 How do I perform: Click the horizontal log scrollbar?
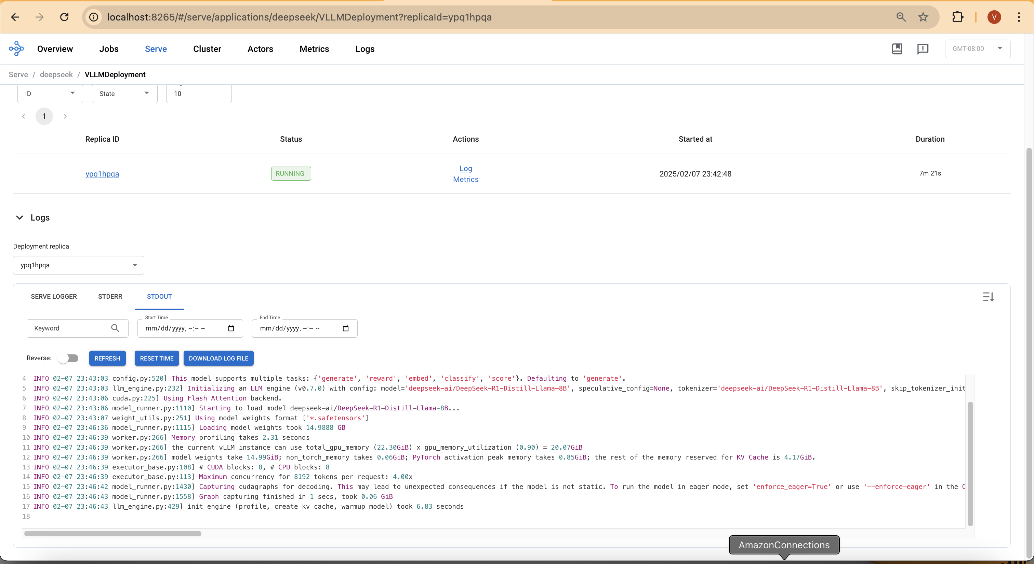pyautogui.click(x=112, y=534)
